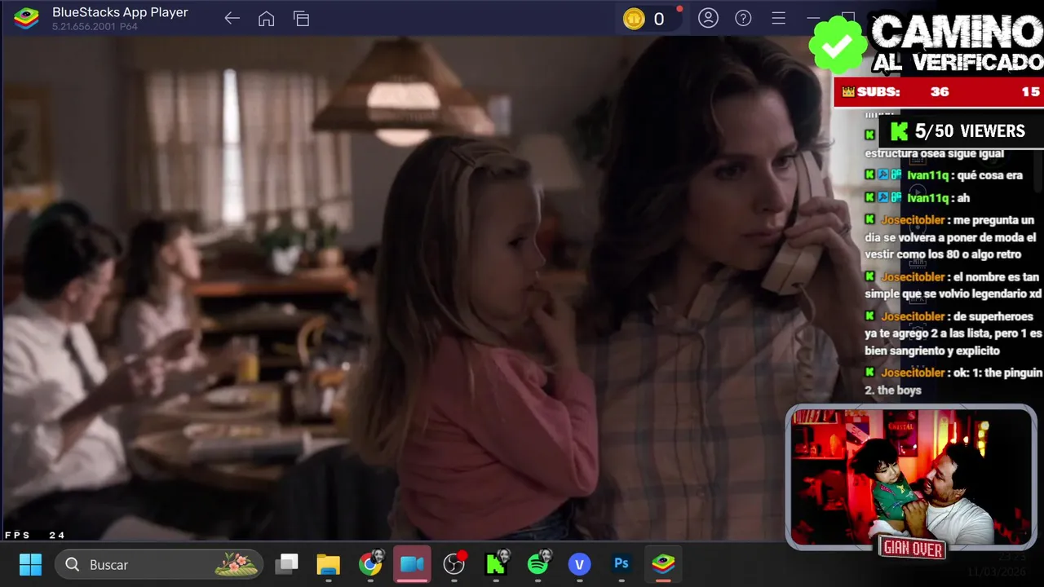This screenshot has width=1044, height=587.
Task: Click the 'GIAN OVER' name tag
Action: click(913, 549)
